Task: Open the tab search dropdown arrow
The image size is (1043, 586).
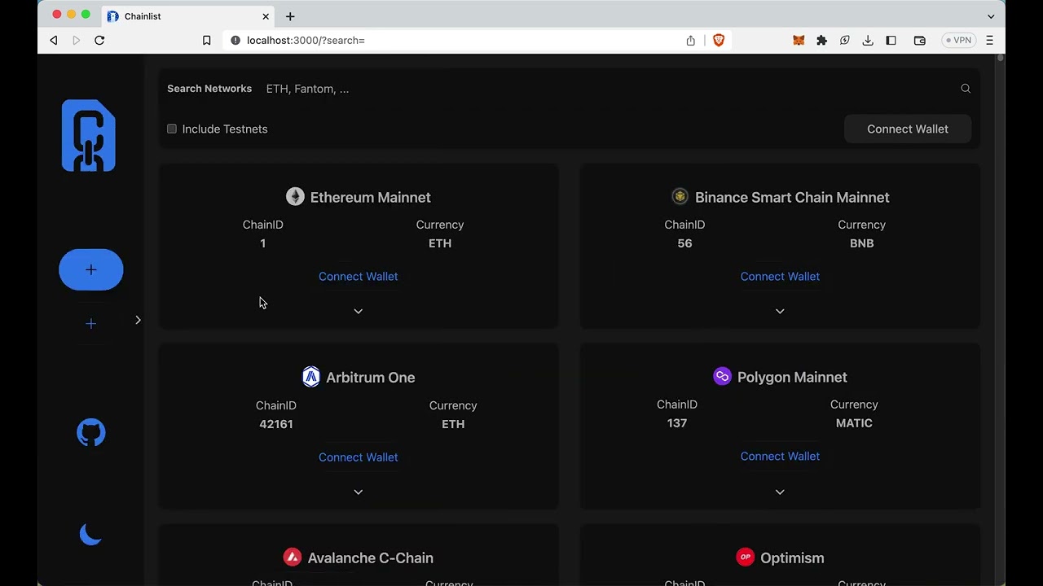Action: tap(991, 16)
